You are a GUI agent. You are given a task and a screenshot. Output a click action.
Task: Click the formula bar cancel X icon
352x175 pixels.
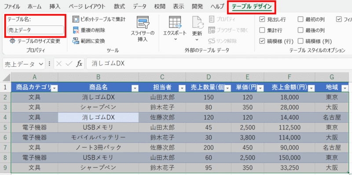coord(59,64)
